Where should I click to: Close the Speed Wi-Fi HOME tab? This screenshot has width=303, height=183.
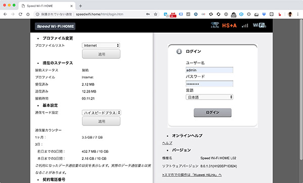tap(72, 6)
